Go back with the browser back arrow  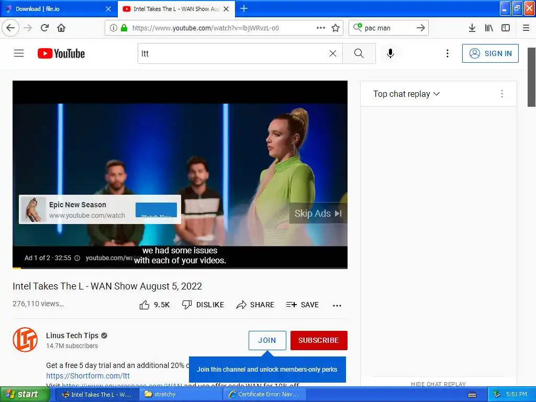coord(10,28)
